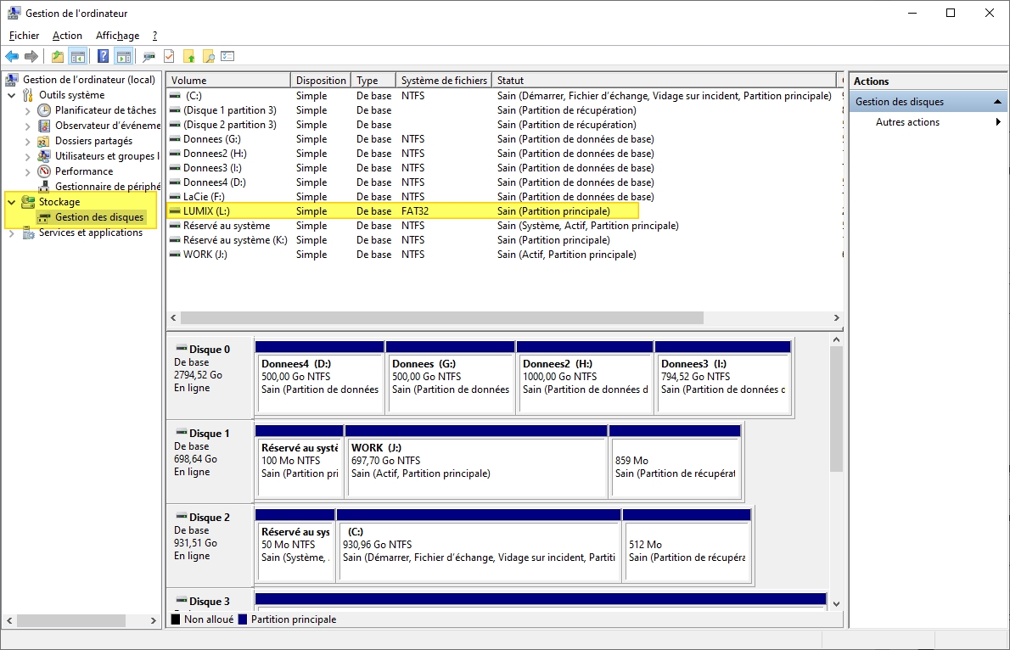Collapse the Outils système tree node
This screenshot has width=1010, height=650.
click(x=12, y=95)
